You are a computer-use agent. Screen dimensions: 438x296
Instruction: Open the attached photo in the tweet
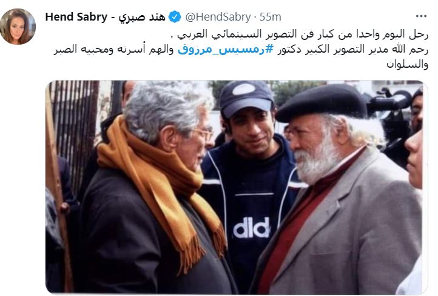click(x=237, y=187)
